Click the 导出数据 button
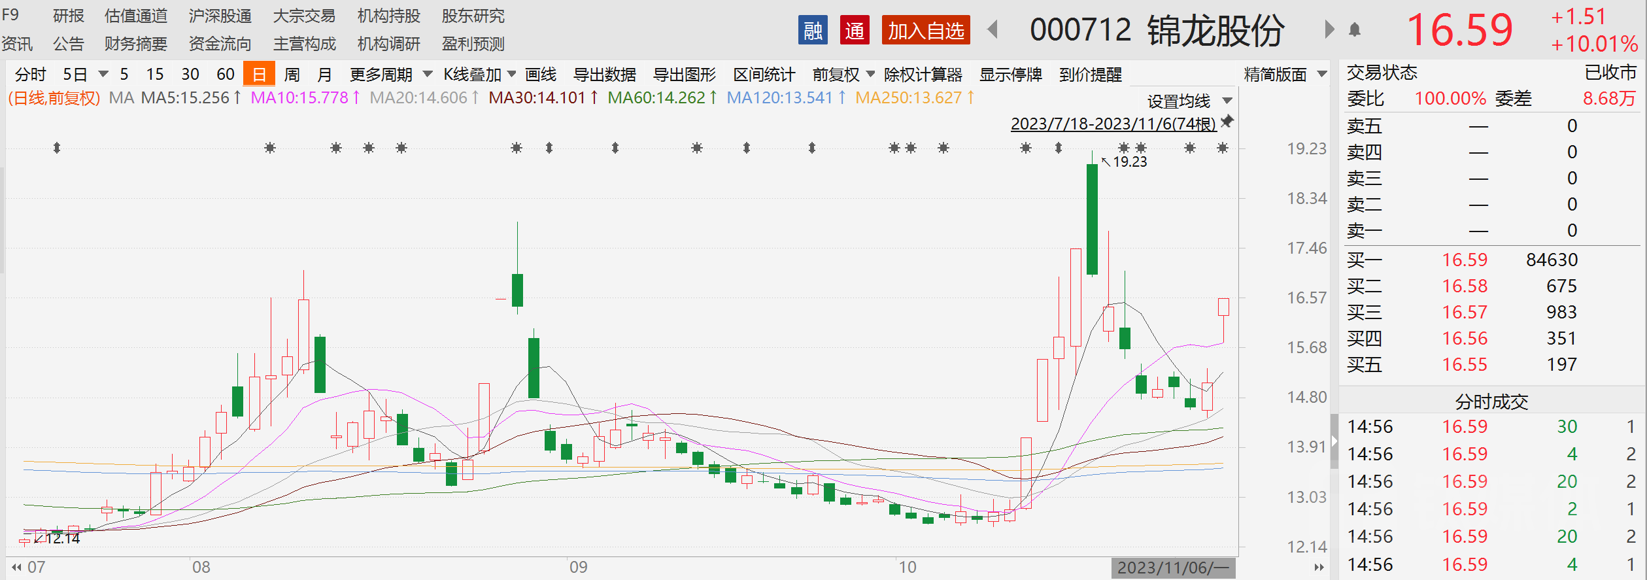The width and height of the screenshot is (1647, 580). click(604, 75)
